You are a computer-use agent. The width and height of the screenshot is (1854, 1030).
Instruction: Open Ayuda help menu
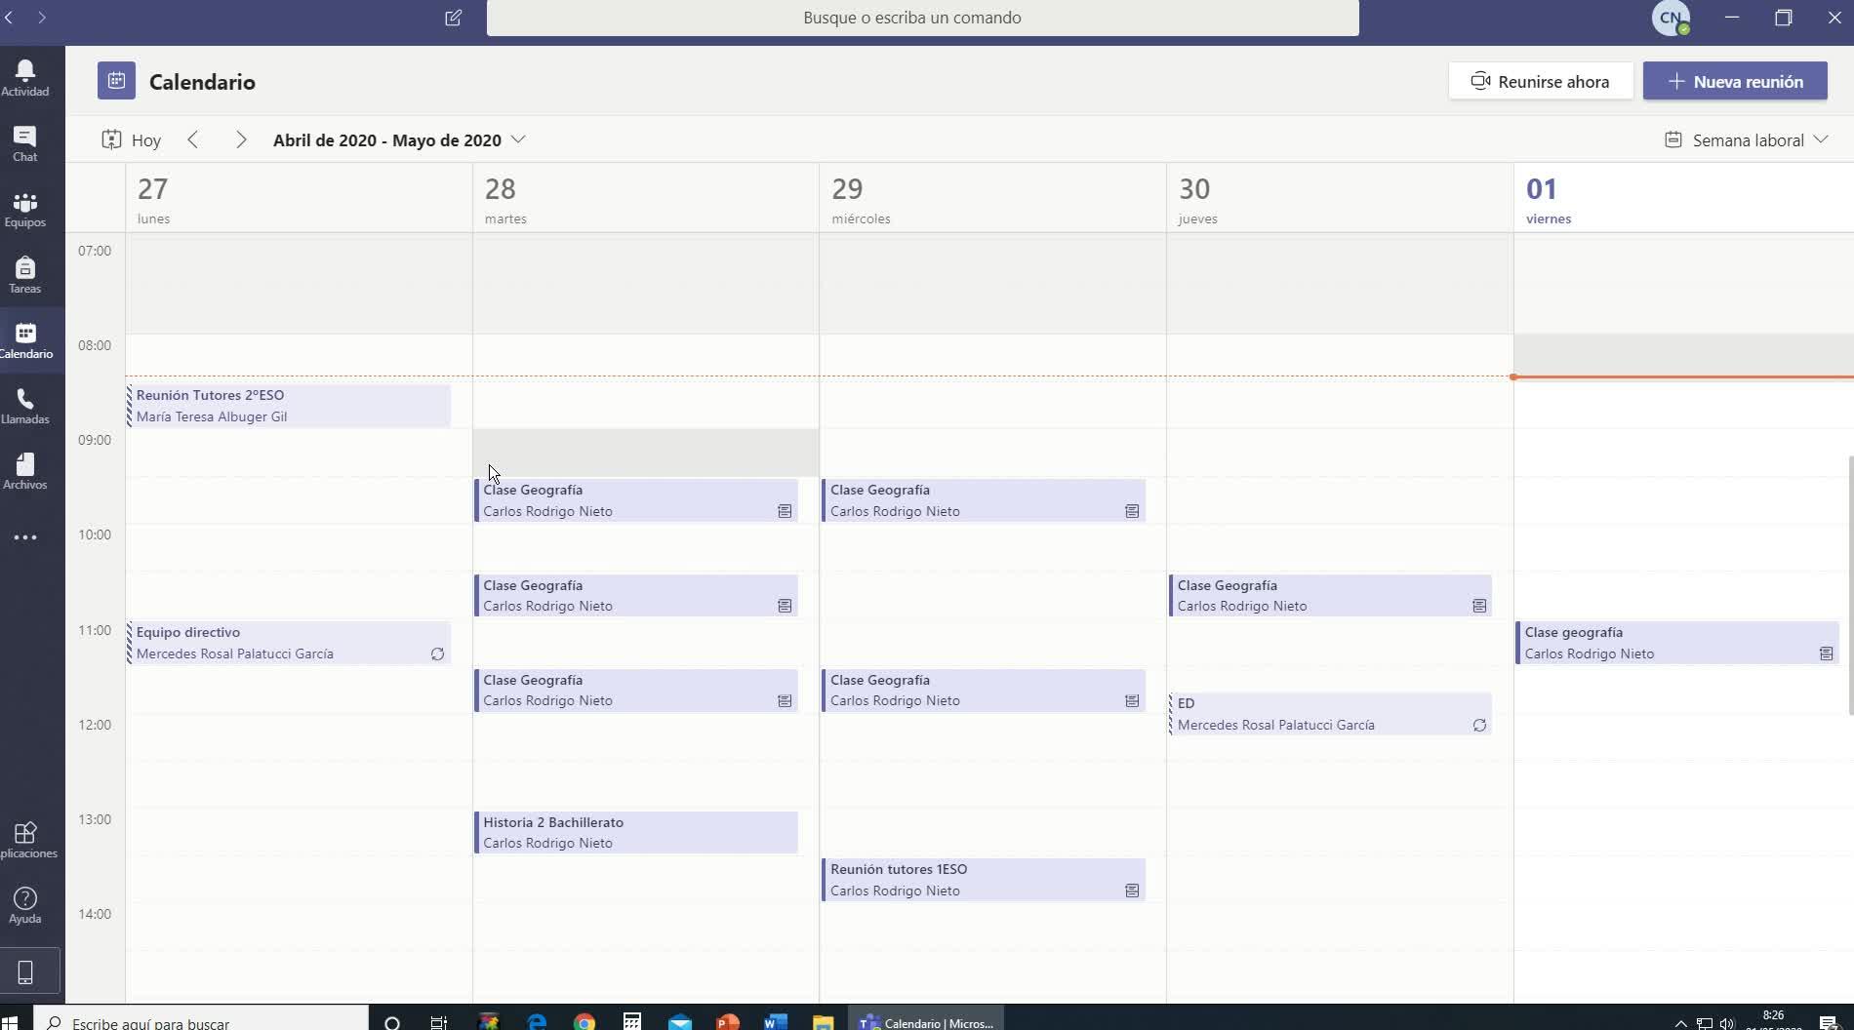coord(25,905)
